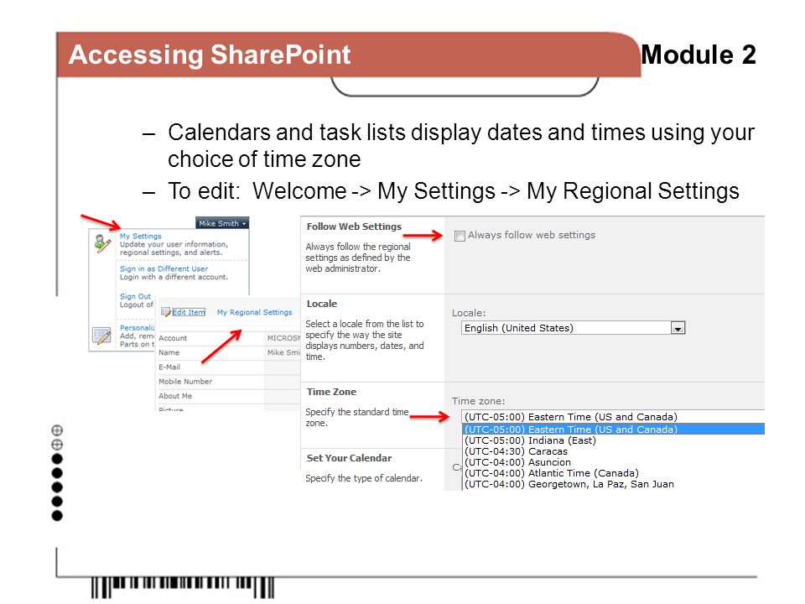Viewport: 805px width, 604px height.
Task: Click the user settings pencil icon
Action: (102, 243)
